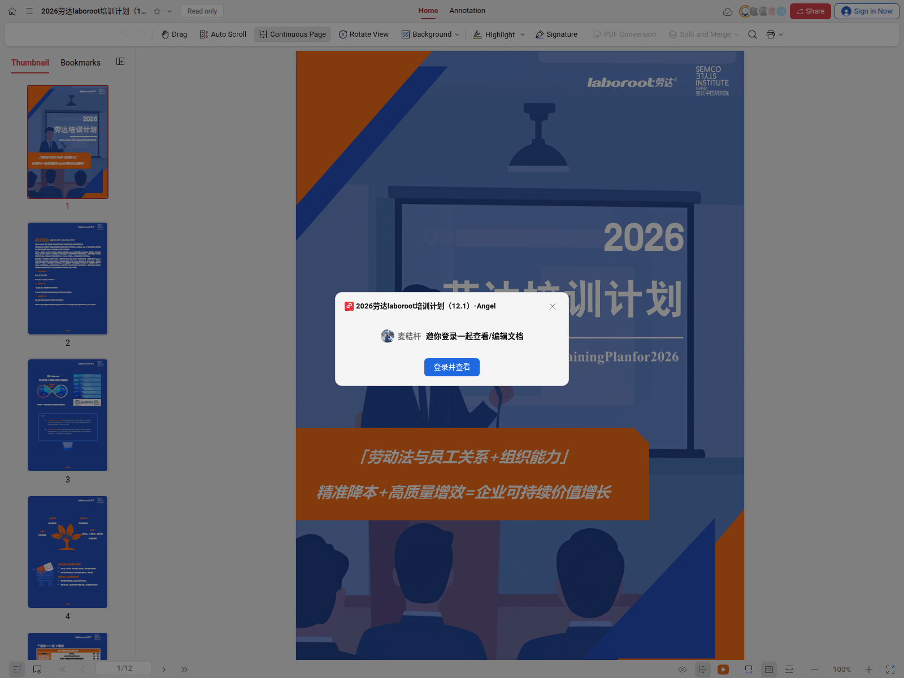
Task: Click the Signature tool
Action: point(557,34)
